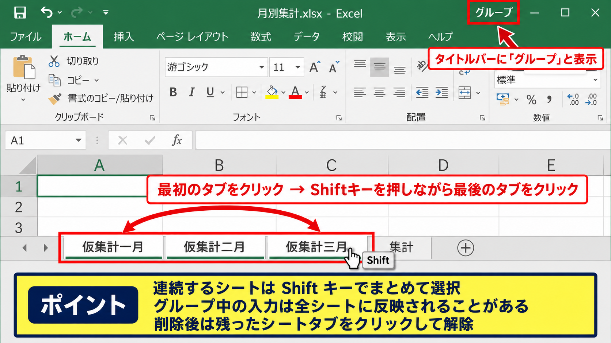Switch to the 数式 ribbon tab

point(261,37)
